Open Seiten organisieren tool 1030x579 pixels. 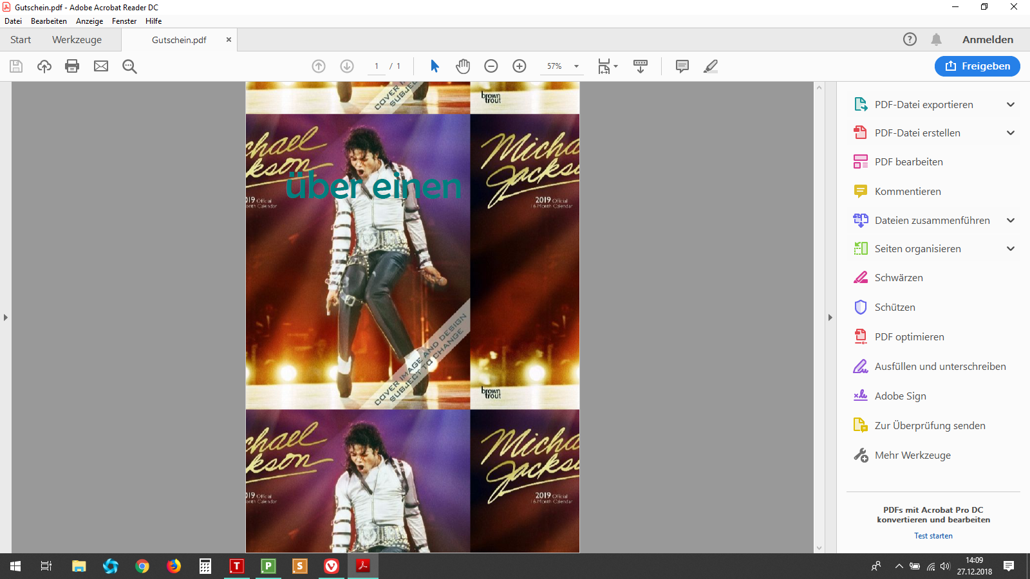tap(917, 248)
